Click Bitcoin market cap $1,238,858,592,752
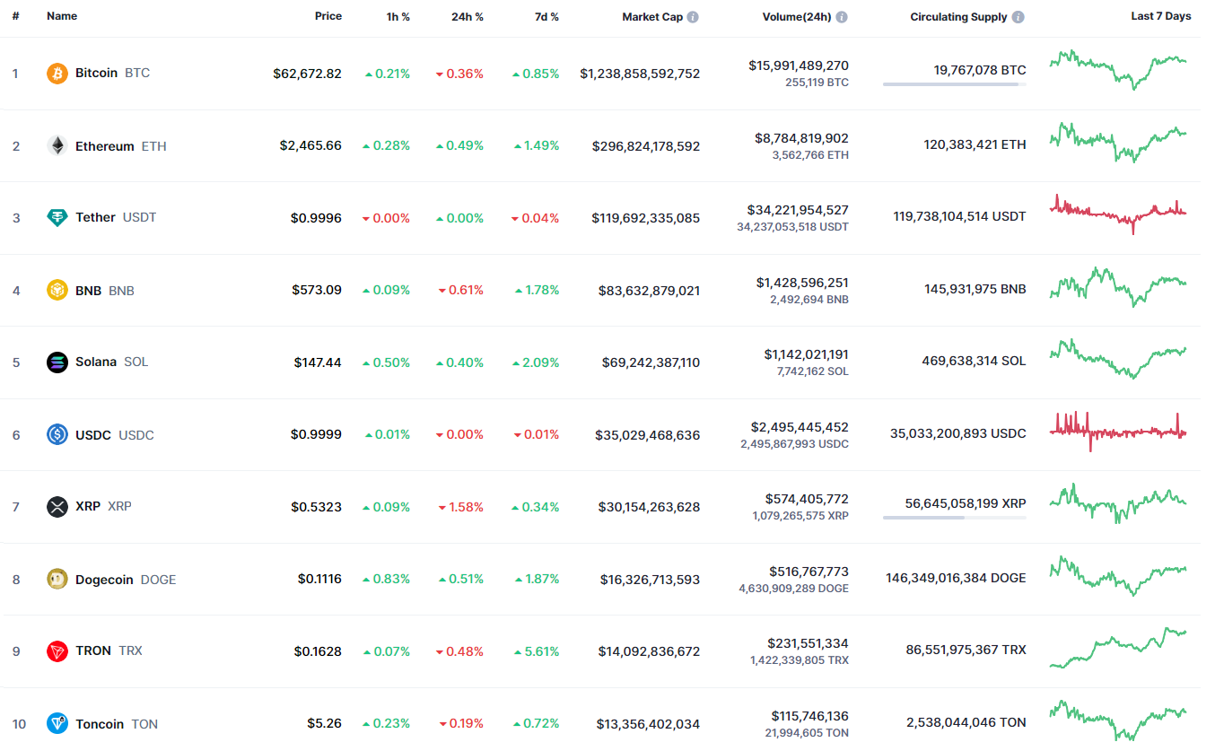This screenshot has height=751, width=1215. pos(640,74)
